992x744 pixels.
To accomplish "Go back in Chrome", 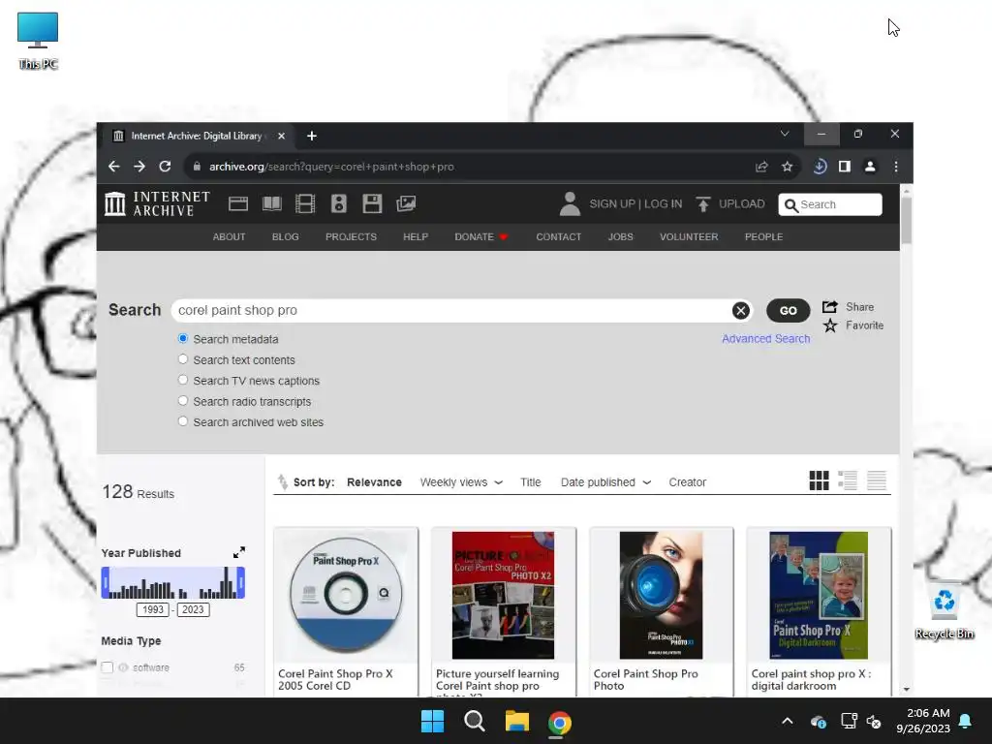I will (114, 167).
